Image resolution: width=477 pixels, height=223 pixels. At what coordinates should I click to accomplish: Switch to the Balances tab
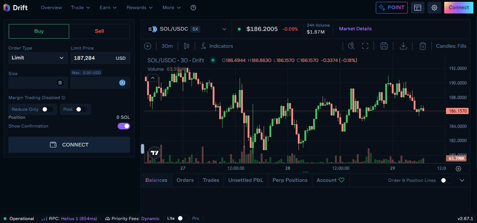click(156, 180)
